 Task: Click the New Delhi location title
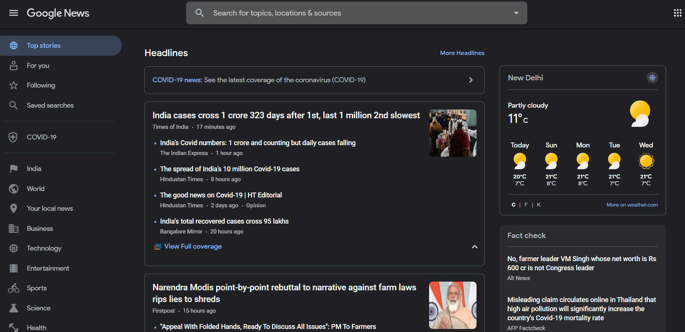(525, 78)
